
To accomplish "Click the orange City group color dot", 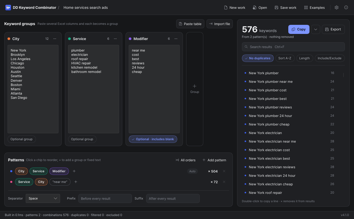I will pos(9,39).
